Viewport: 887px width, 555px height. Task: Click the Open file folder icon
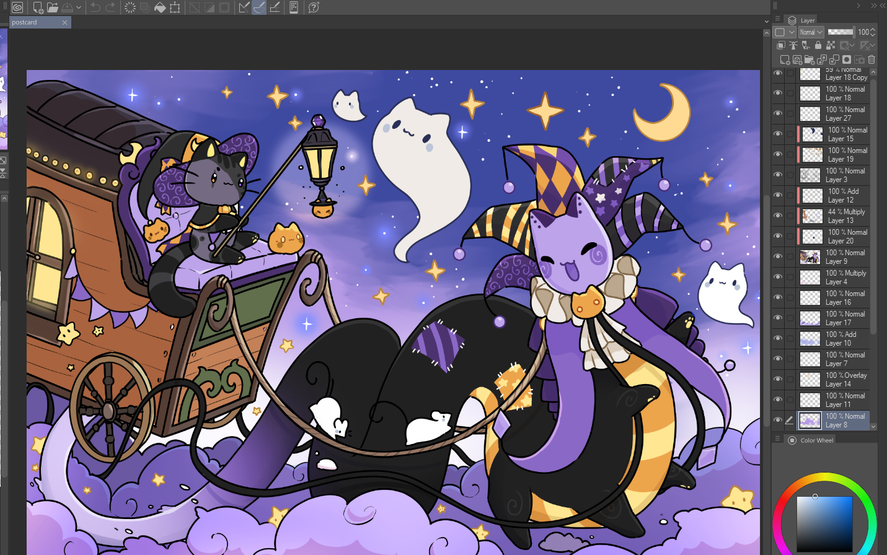(53, 7)
